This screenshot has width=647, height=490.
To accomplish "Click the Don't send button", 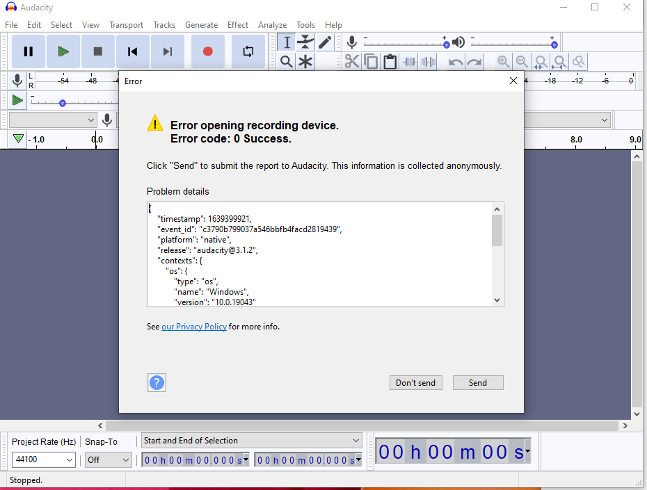I will pyautogui.click(x=415, y=382).
